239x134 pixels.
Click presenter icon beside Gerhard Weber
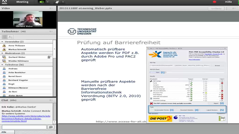click(x=4, y=57)
